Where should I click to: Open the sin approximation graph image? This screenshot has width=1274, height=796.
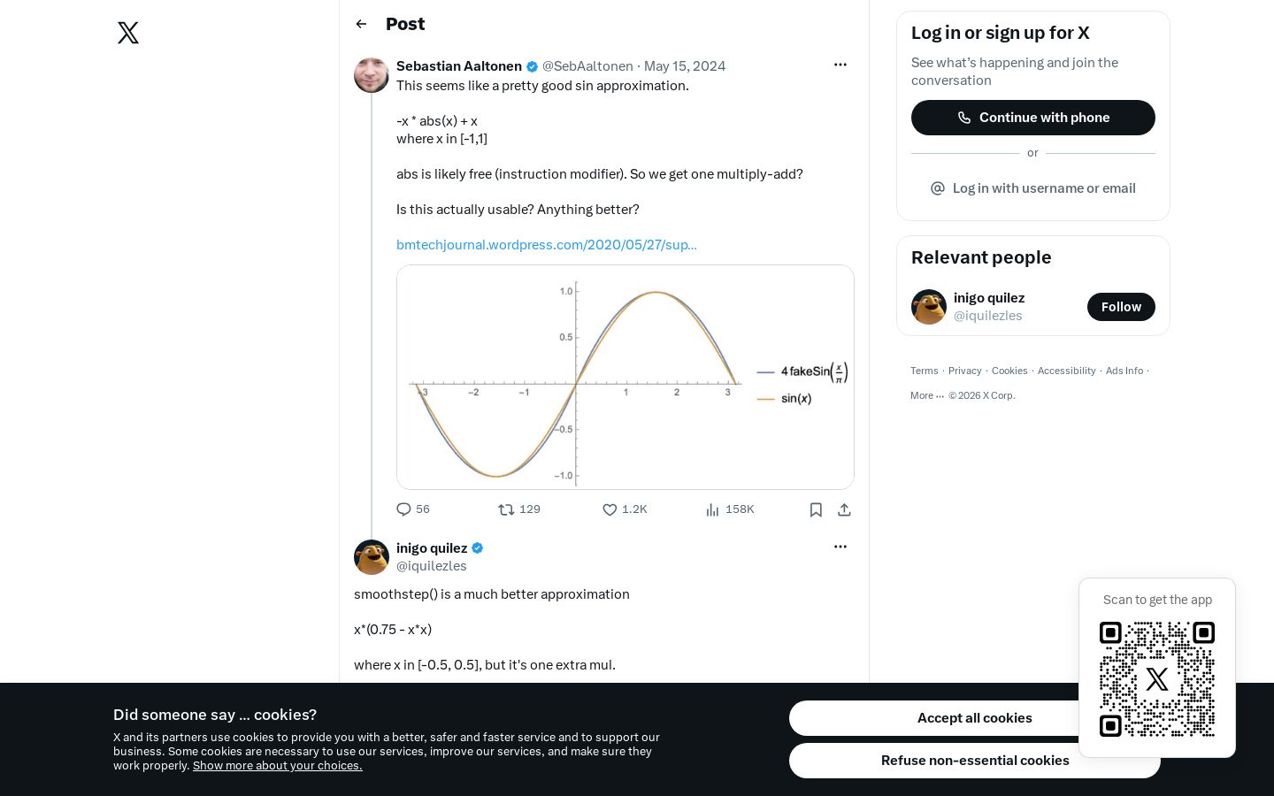pos(625,378)
